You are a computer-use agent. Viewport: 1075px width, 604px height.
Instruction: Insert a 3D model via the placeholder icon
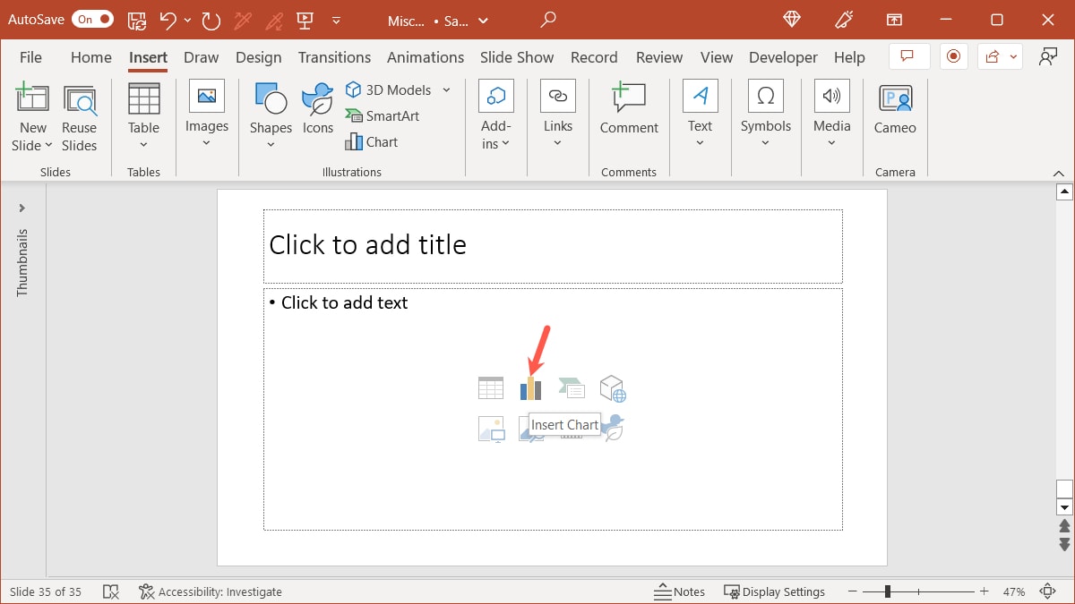pos(613,387)
